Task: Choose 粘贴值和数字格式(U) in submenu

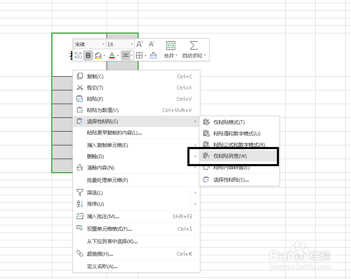Action: [239, 133]
